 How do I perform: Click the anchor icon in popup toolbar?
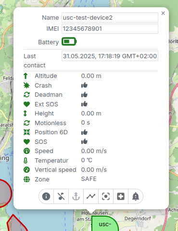pos(76,196)
